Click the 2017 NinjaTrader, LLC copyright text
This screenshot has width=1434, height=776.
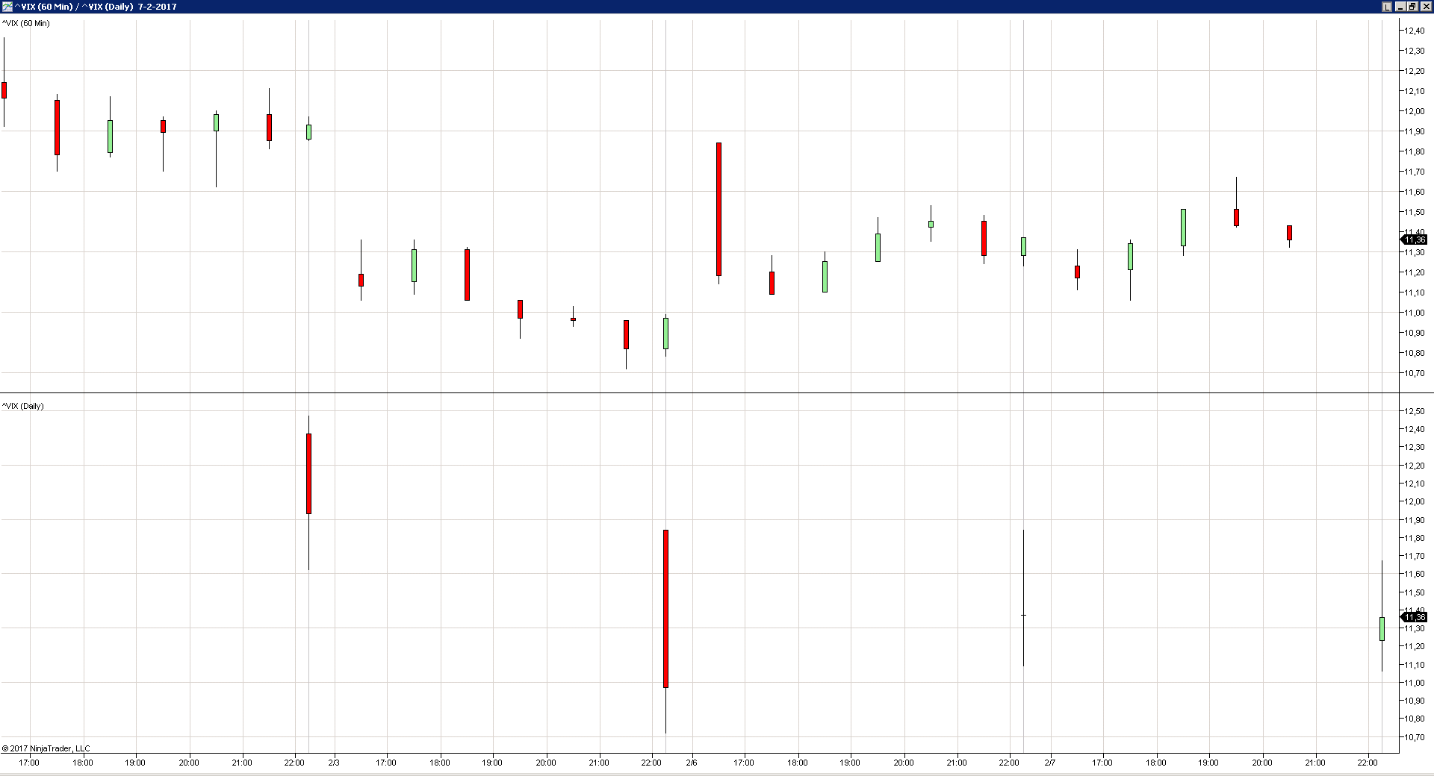(x=46, y=748)
